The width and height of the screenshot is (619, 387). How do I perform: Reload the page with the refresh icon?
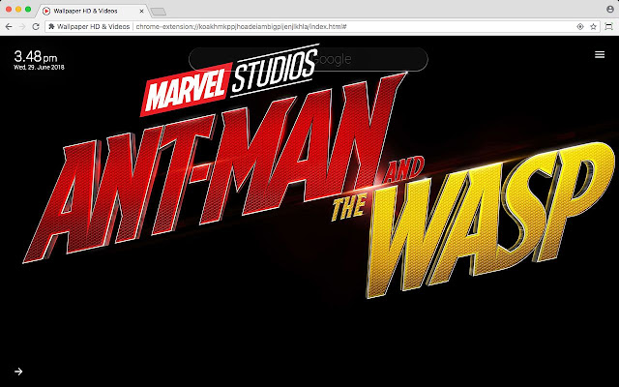[x=36, y=27]
